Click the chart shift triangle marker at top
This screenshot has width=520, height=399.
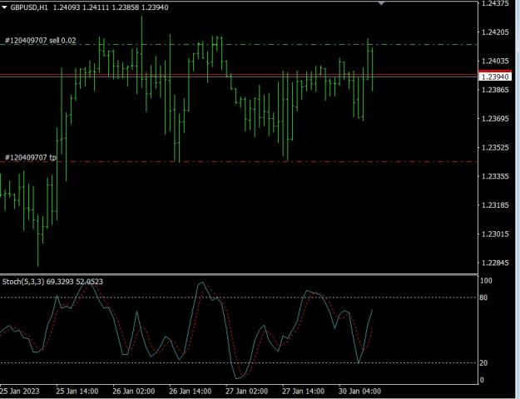click(x=381, y=3)
